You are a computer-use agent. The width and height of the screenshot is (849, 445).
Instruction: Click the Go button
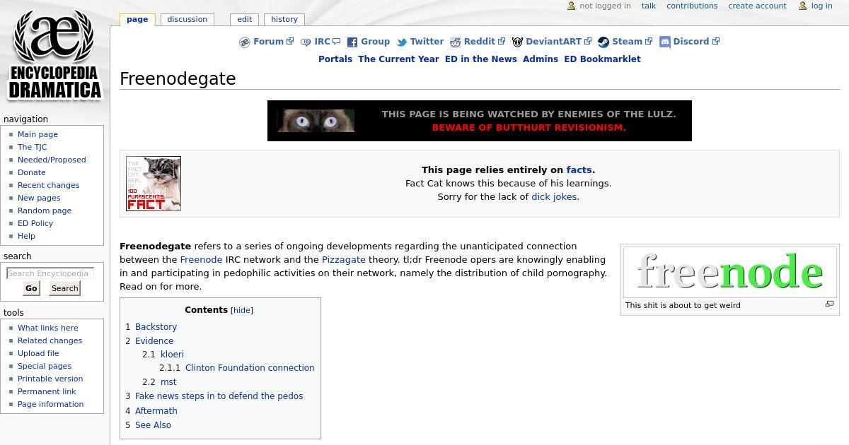31,288
